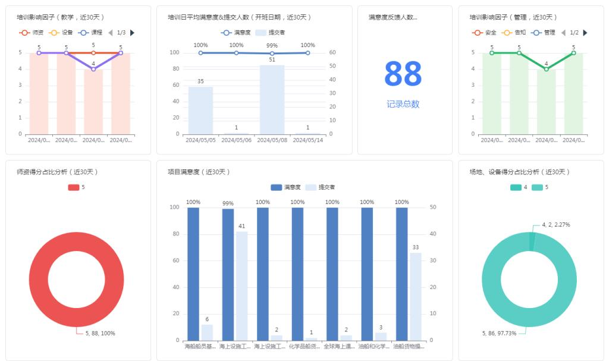609x361 pixels.
Task: Toggle the 师资 legend in teaching chart
Action: click(31, 33)
